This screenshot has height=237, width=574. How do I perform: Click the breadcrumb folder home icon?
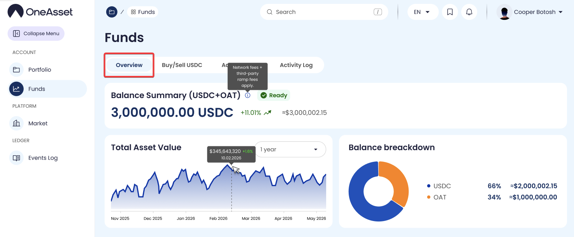tap(112, 12)
